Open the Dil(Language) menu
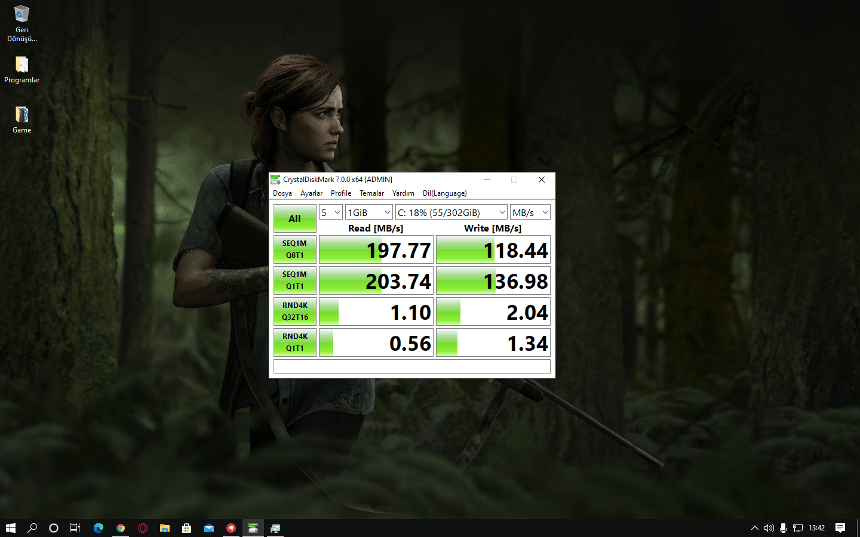The image size is (860, 537). [445, 193]
